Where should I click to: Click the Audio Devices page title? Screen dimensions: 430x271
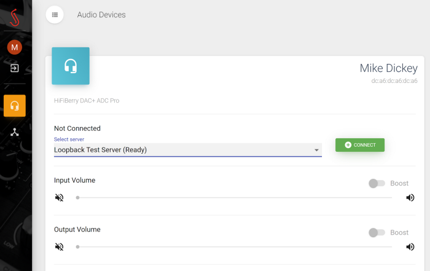pos(101,15)
